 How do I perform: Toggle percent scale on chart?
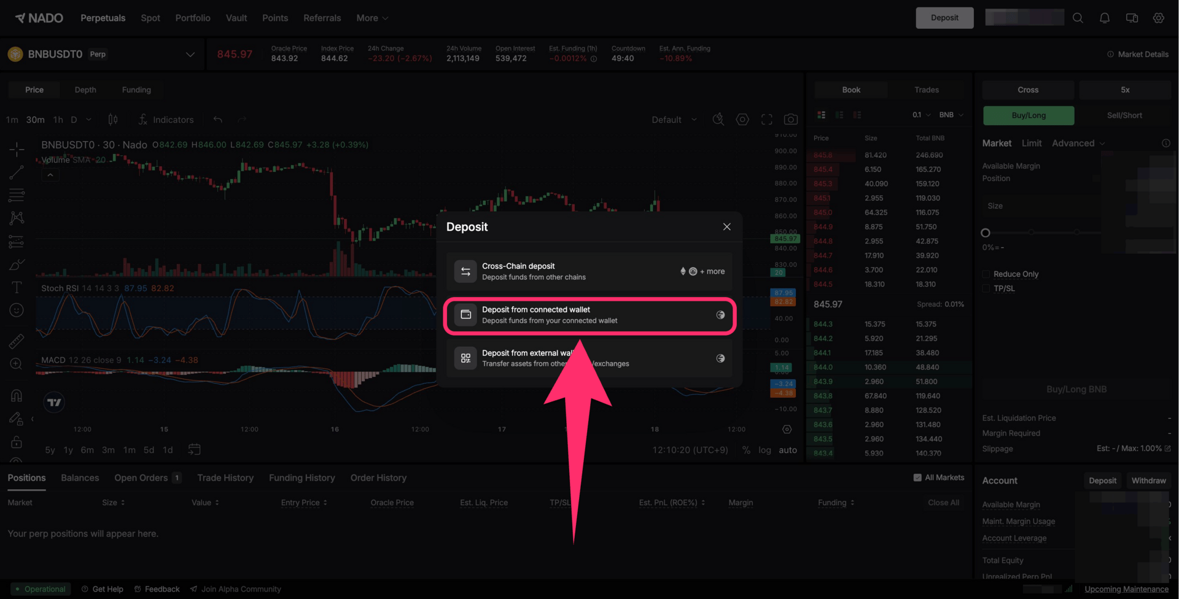(x=746, y=450)
